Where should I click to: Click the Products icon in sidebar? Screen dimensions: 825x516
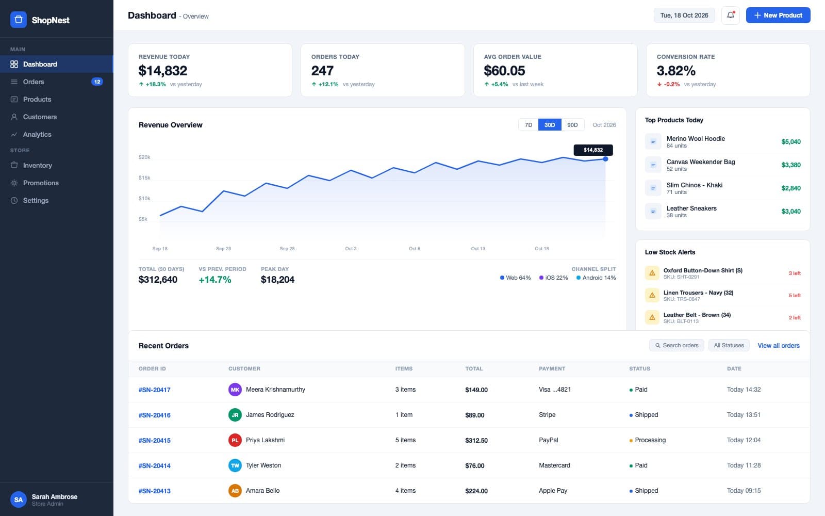pos(14,99)
